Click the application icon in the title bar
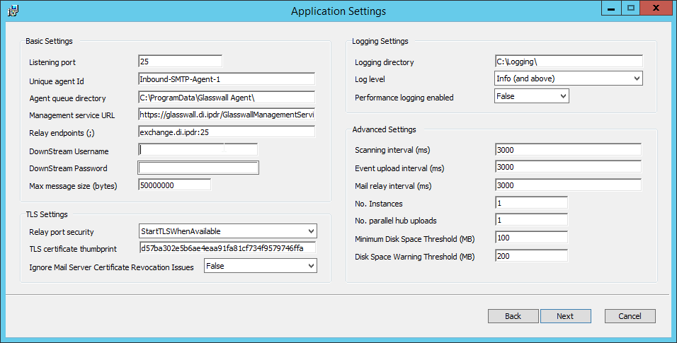This screenshot has height=343, width=677. pos(13,10)
